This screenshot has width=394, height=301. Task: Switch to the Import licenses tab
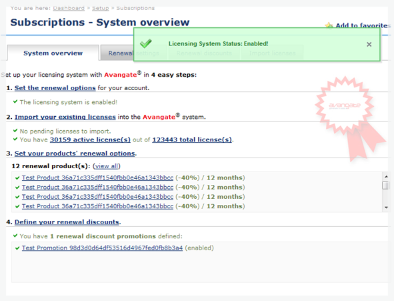(x=273, y=53)
